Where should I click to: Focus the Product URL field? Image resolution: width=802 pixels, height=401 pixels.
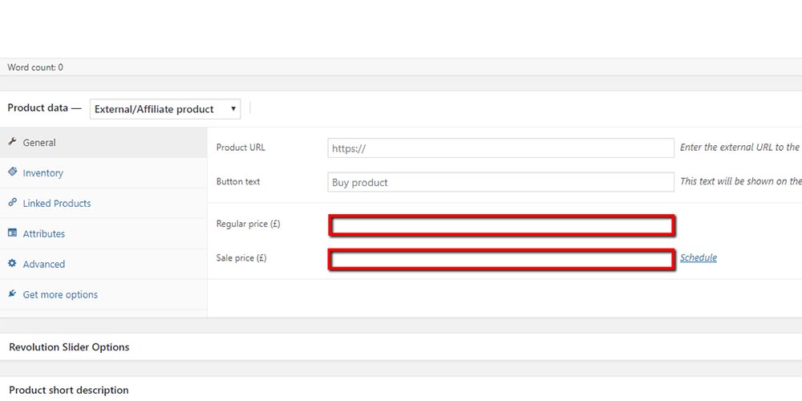[500, 148]
